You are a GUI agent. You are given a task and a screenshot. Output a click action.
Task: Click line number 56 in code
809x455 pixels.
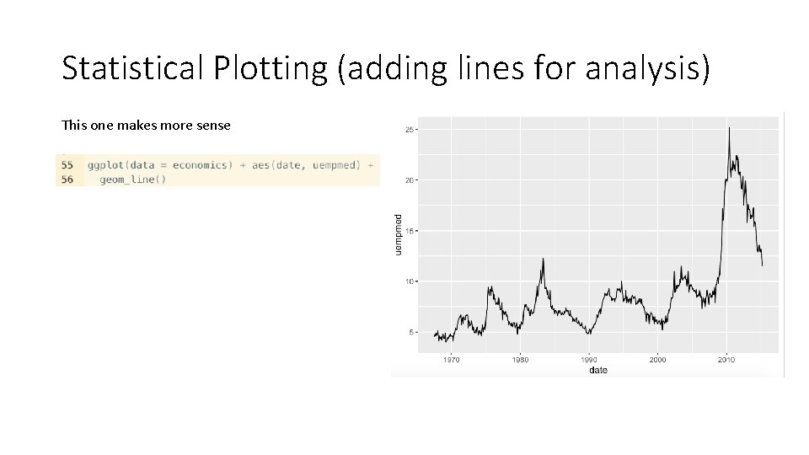click(67, 179)
